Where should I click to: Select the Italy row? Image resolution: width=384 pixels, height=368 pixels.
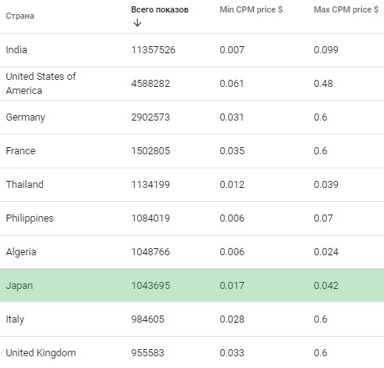point(192,319)
